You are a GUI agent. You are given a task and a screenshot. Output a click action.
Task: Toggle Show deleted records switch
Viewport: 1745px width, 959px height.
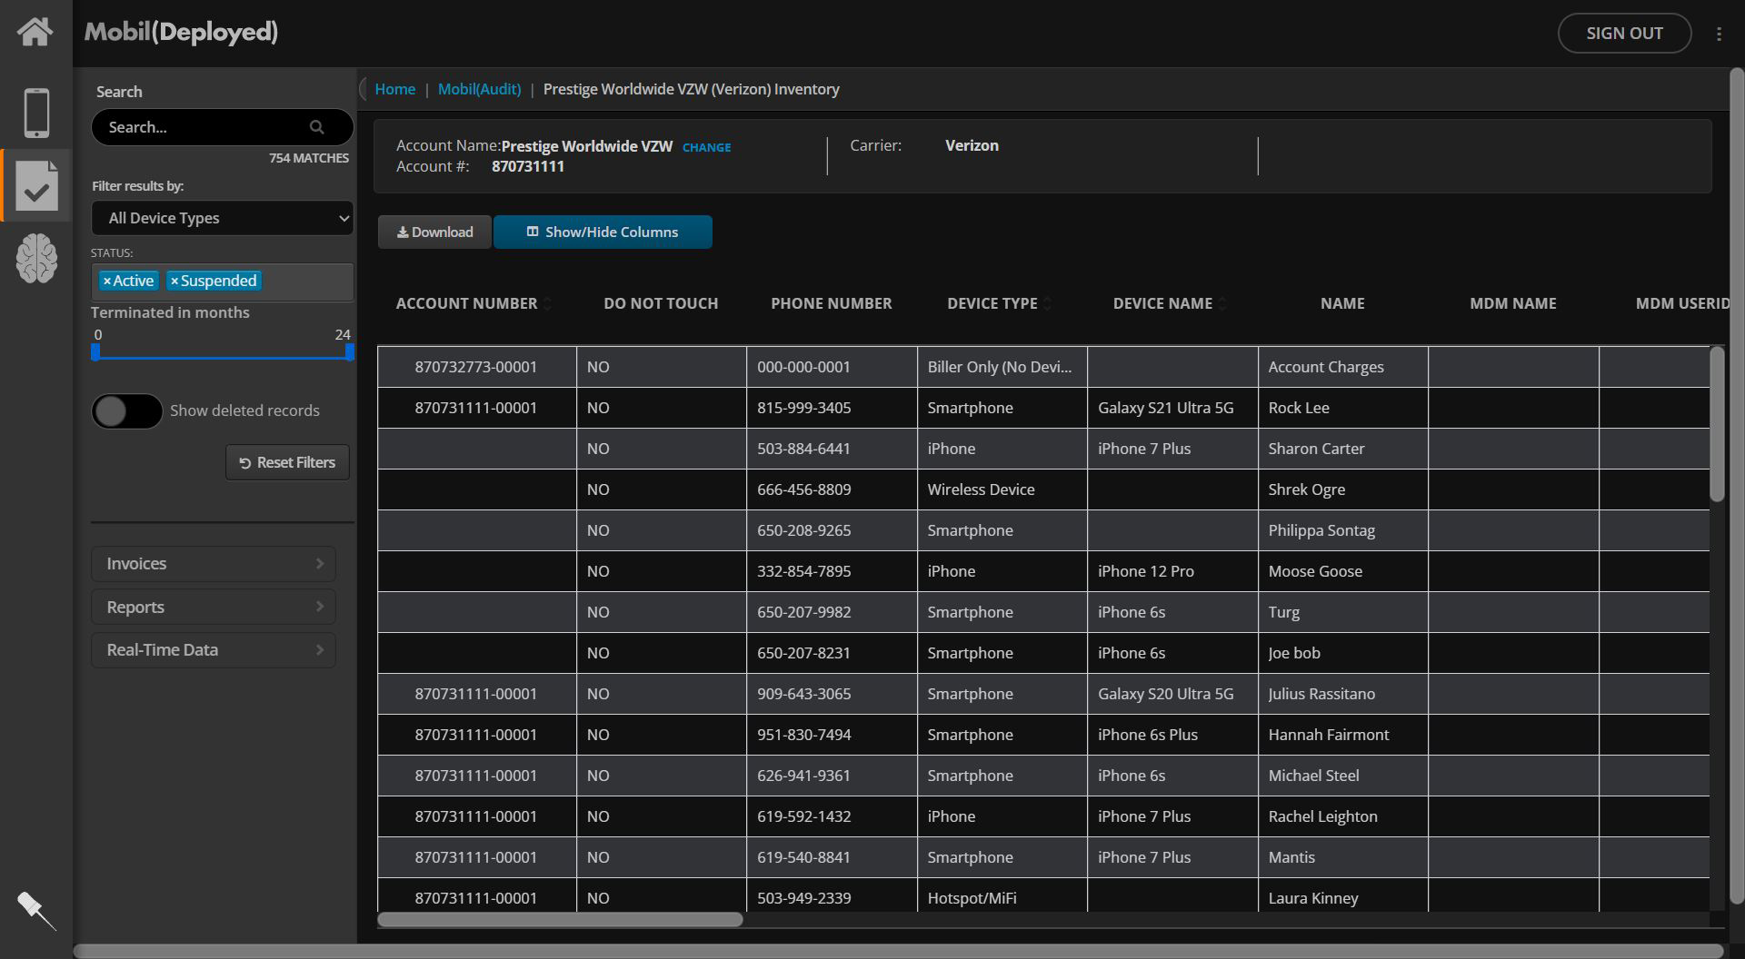[127, 411]
